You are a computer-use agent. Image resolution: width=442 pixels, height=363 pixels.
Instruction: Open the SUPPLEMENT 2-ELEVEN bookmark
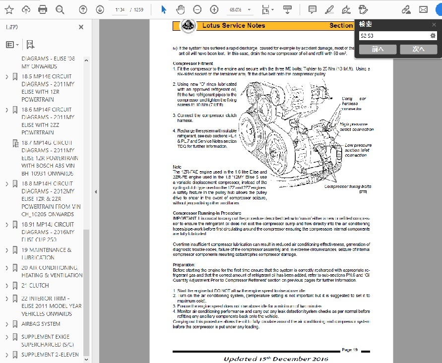pos(50,355)
